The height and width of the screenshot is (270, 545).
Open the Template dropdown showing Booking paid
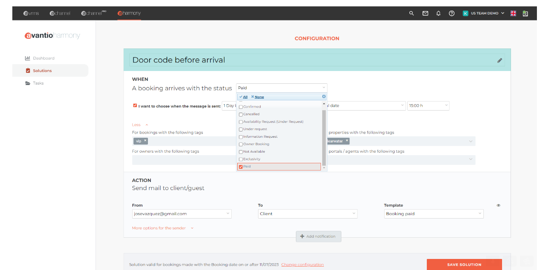click(x=434, y=214)
